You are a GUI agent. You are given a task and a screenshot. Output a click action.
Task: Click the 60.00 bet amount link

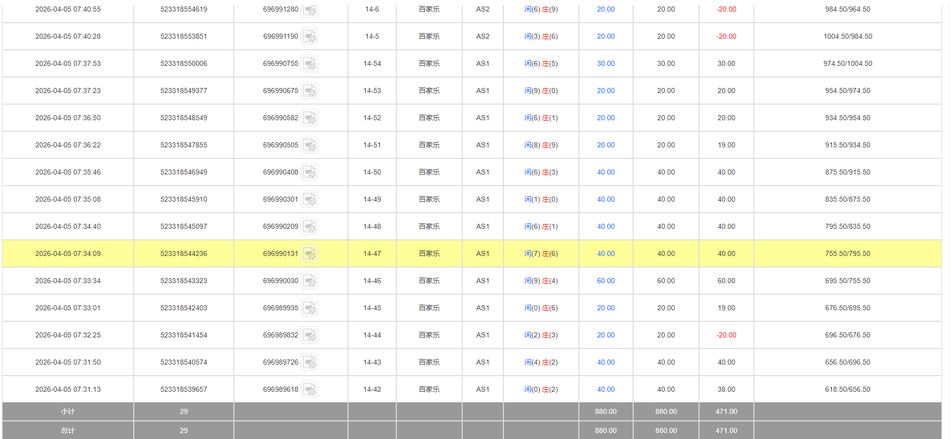click(606, 281)
